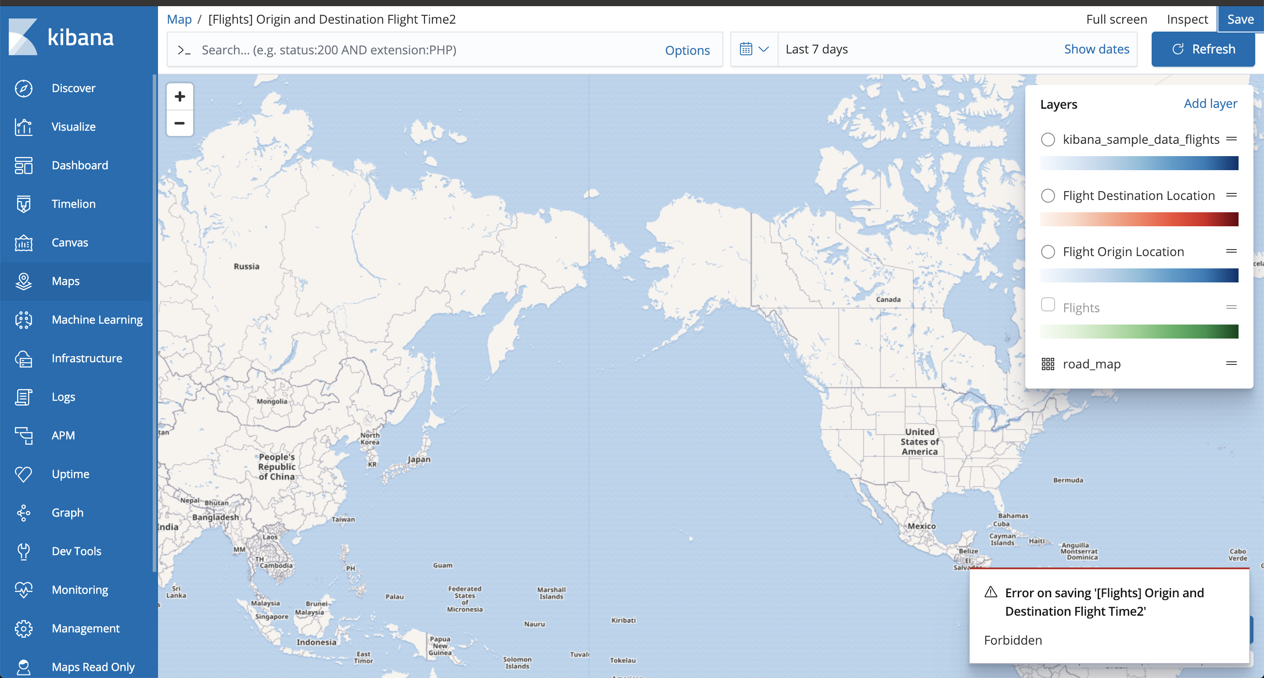Open the date quick menu calendar dropdown
1264x678 pixels.
click(754, 50)
